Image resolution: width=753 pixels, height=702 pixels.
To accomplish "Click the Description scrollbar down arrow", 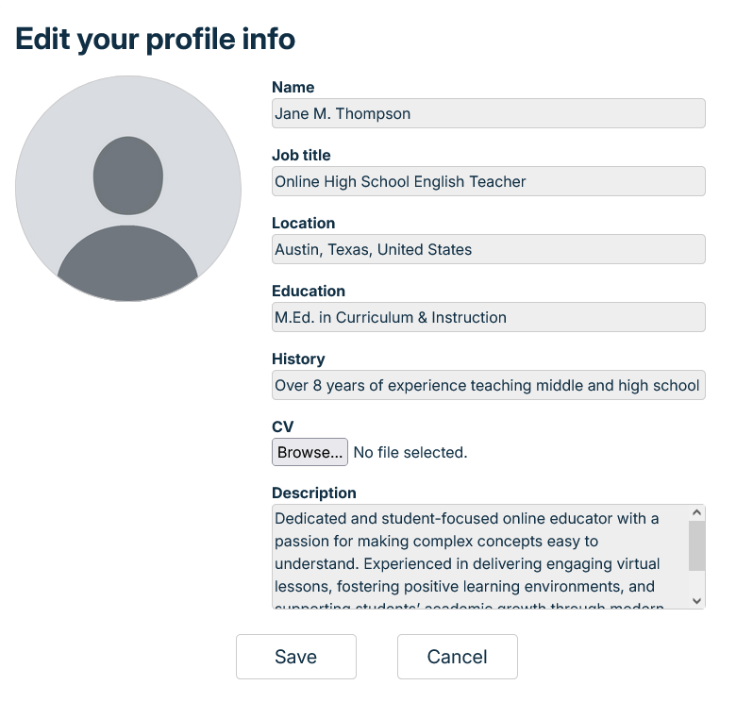I will pos(697,600).
